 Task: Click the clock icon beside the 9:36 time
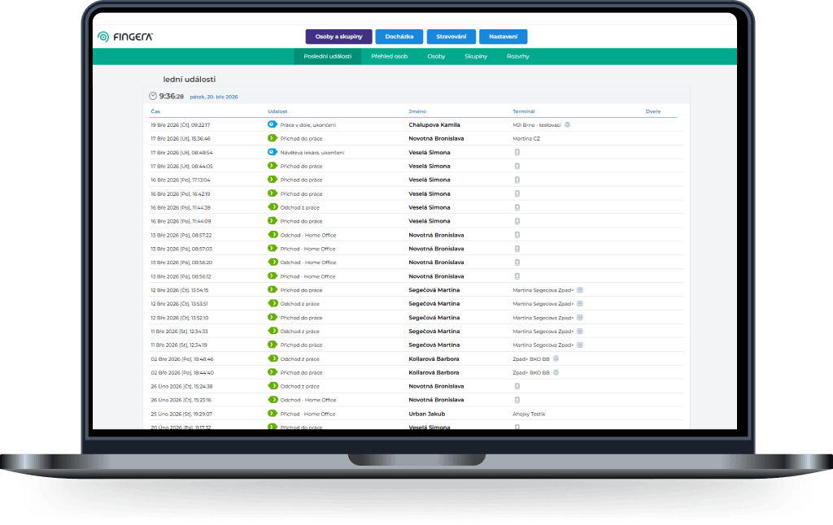(x=153, y=96)
